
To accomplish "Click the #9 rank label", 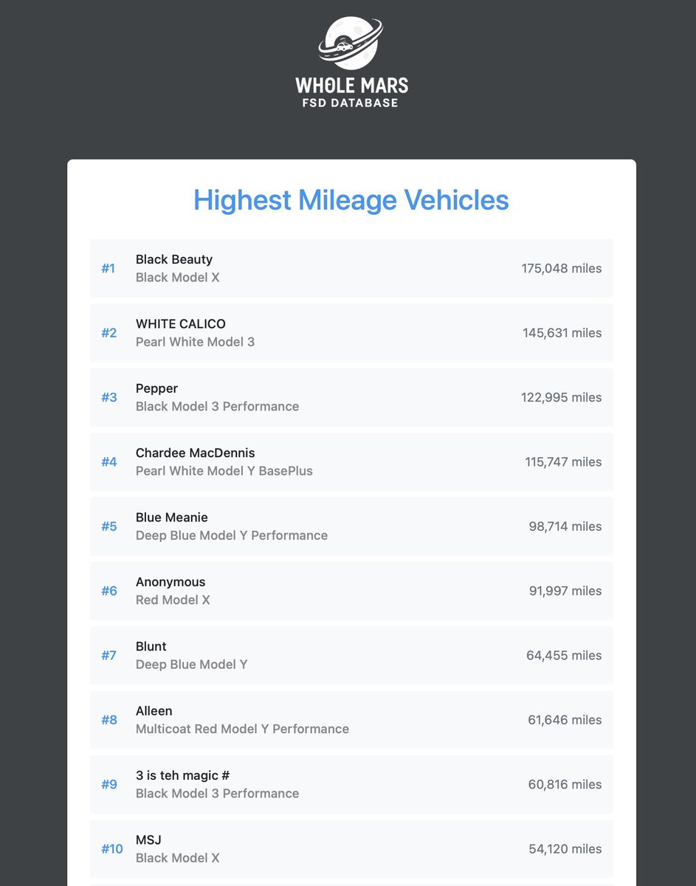I will (x=109, y=784).
